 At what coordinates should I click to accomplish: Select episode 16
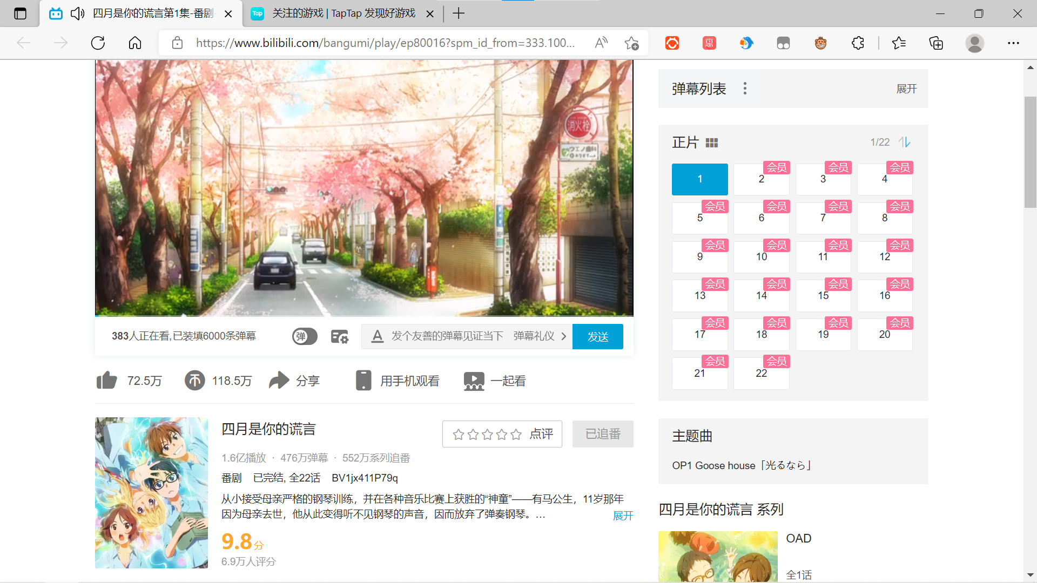coord(885,296)
